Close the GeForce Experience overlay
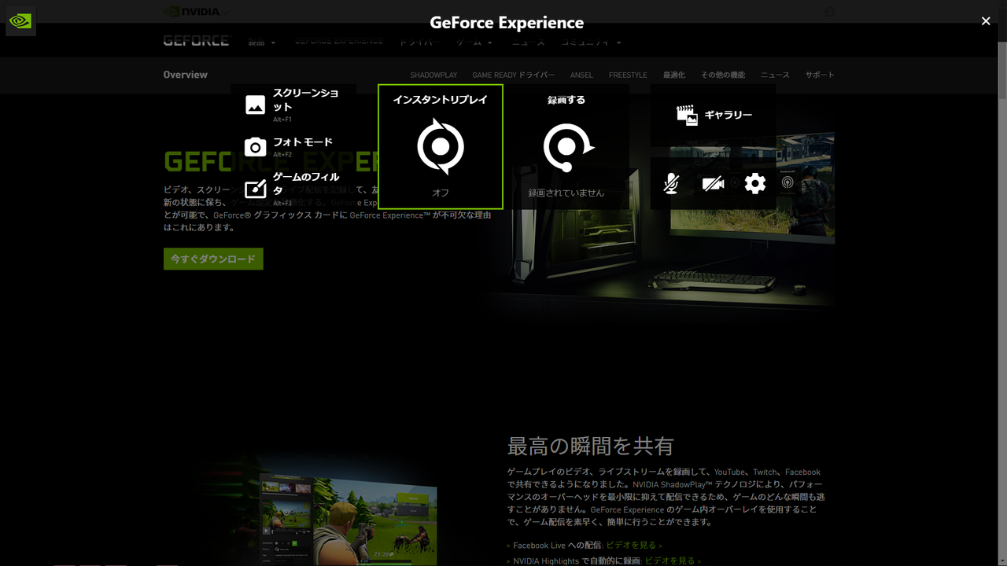Image resolution: width=1007 pixels, height=566 pixels. coord(986,21)
